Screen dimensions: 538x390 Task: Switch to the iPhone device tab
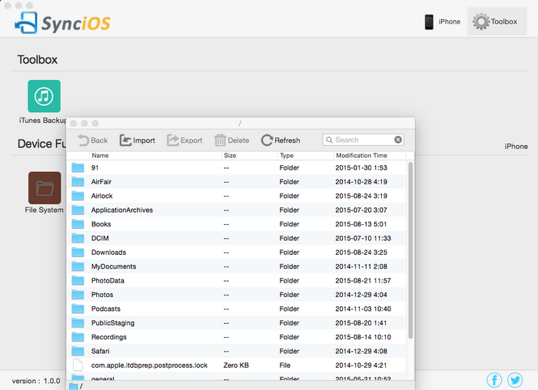[x=442, y=21]
